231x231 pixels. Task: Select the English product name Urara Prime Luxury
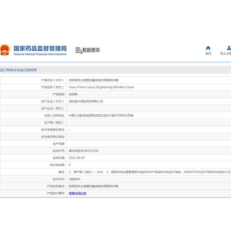[x=101, y=87]
